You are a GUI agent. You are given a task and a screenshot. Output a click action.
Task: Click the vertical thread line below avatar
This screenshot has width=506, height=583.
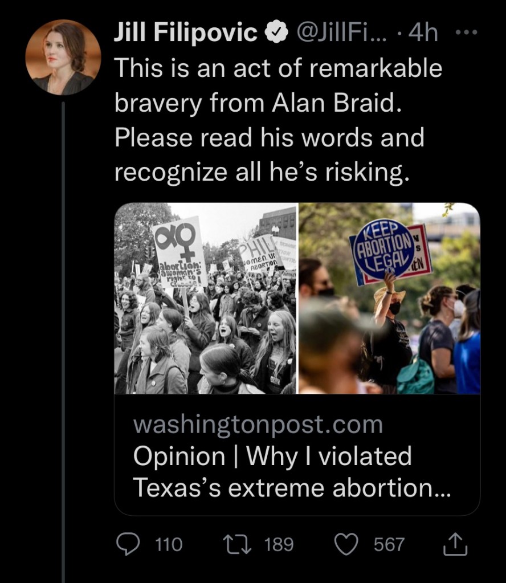tap(63, 342)
